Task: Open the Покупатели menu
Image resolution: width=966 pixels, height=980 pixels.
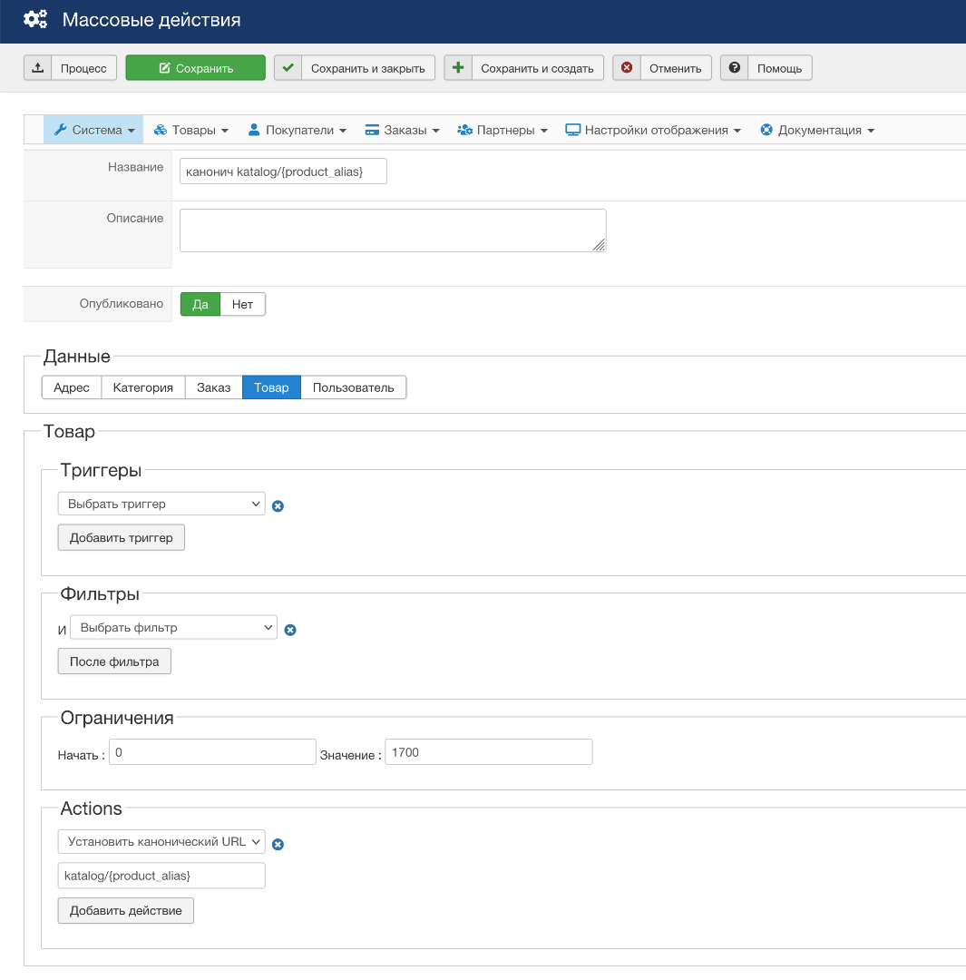Action: coord(297,130)
